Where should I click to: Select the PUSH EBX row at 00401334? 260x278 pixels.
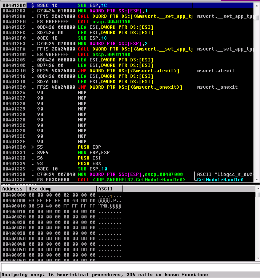pyautogui.click(x=127, y=164)
